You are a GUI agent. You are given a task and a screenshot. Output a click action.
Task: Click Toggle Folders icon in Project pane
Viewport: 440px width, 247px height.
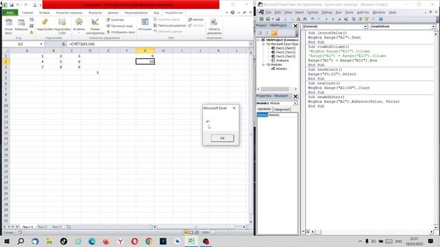(x=274, y=33)
